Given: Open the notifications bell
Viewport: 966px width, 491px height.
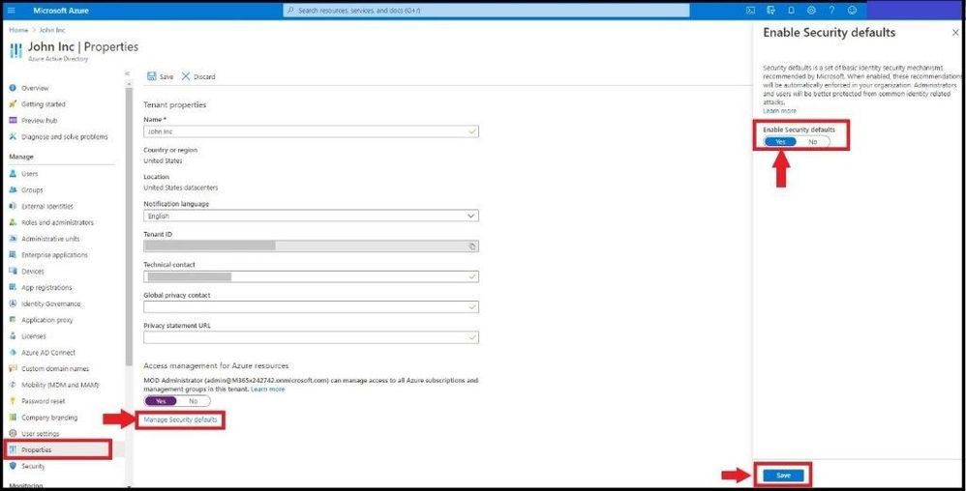Looking at the screenshot, I should [x=791, y=10].
